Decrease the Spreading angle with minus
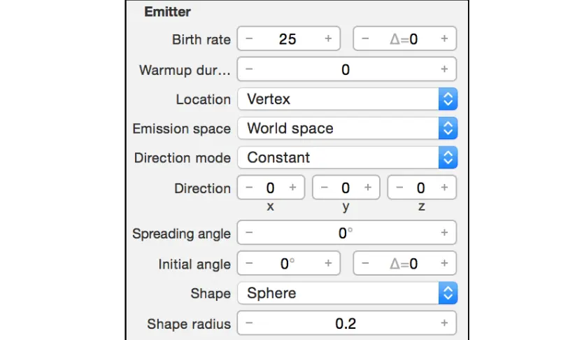This screenshot has width=568, height=340. (250, 233)
